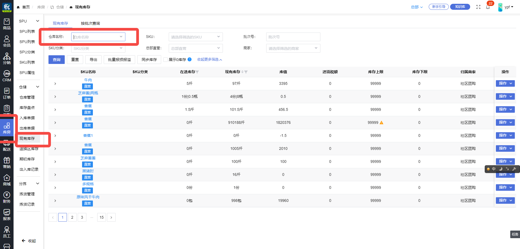Open the 知识库 button
Viewport: 520px width, 249px height.
[x=460, y=7]
